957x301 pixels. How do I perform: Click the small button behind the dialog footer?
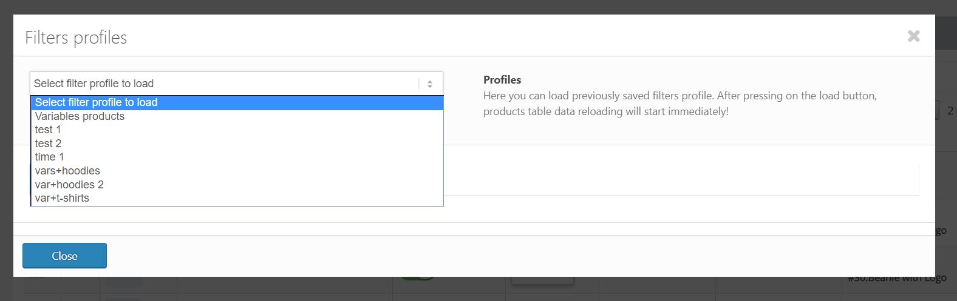[542, 280]
